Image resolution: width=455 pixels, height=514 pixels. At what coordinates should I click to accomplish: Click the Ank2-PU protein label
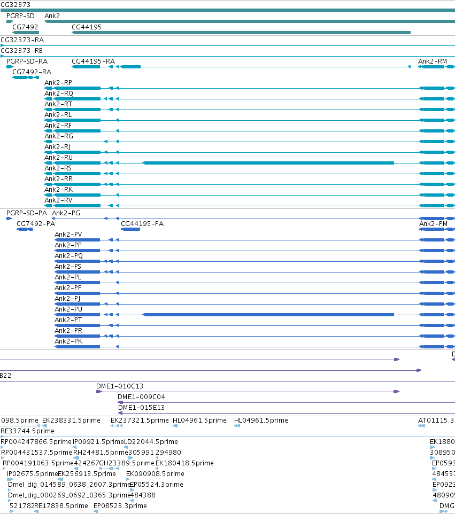tap(68, 309)
